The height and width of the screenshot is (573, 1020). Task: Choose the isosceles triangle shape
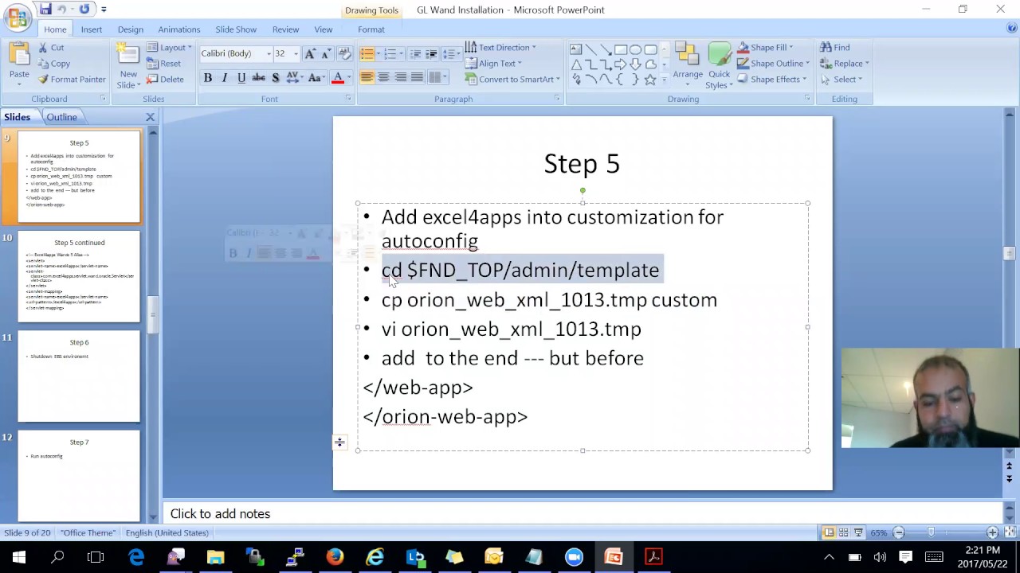coord(576,64)
